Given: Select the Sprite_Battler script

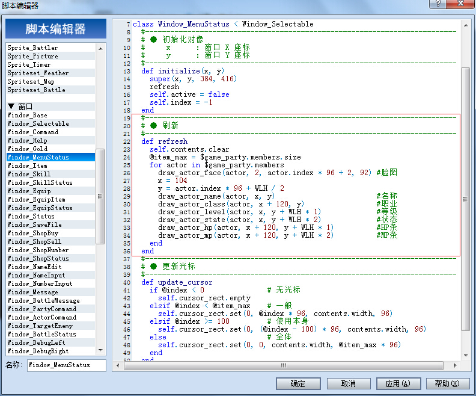Looking at the screenshot, I should [x=50, y=48].
